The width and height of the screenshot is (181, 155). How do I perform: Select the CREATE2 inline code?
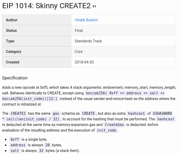click(18, 113)
